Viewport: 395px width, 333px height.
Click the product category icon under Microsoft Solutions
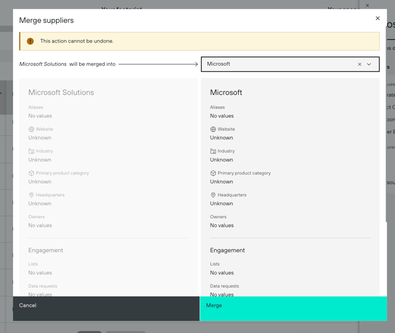pos(31,173)
